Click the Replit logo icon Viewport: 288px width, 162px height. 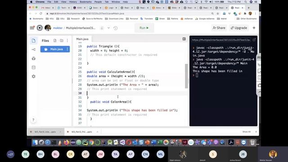coord(40,28)
